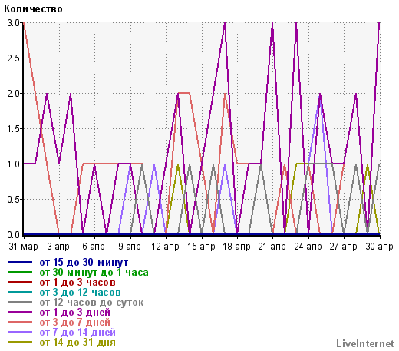
Task: Click the 'от 15 до 30 минут' legend label
Action: coord(84,263)
